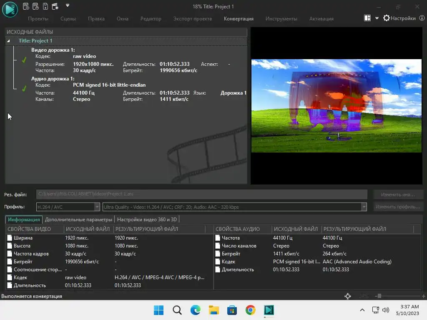Open the Ultra Quality preset dropdown
This screenshot has height=320, width=427.
coord(364,207)
